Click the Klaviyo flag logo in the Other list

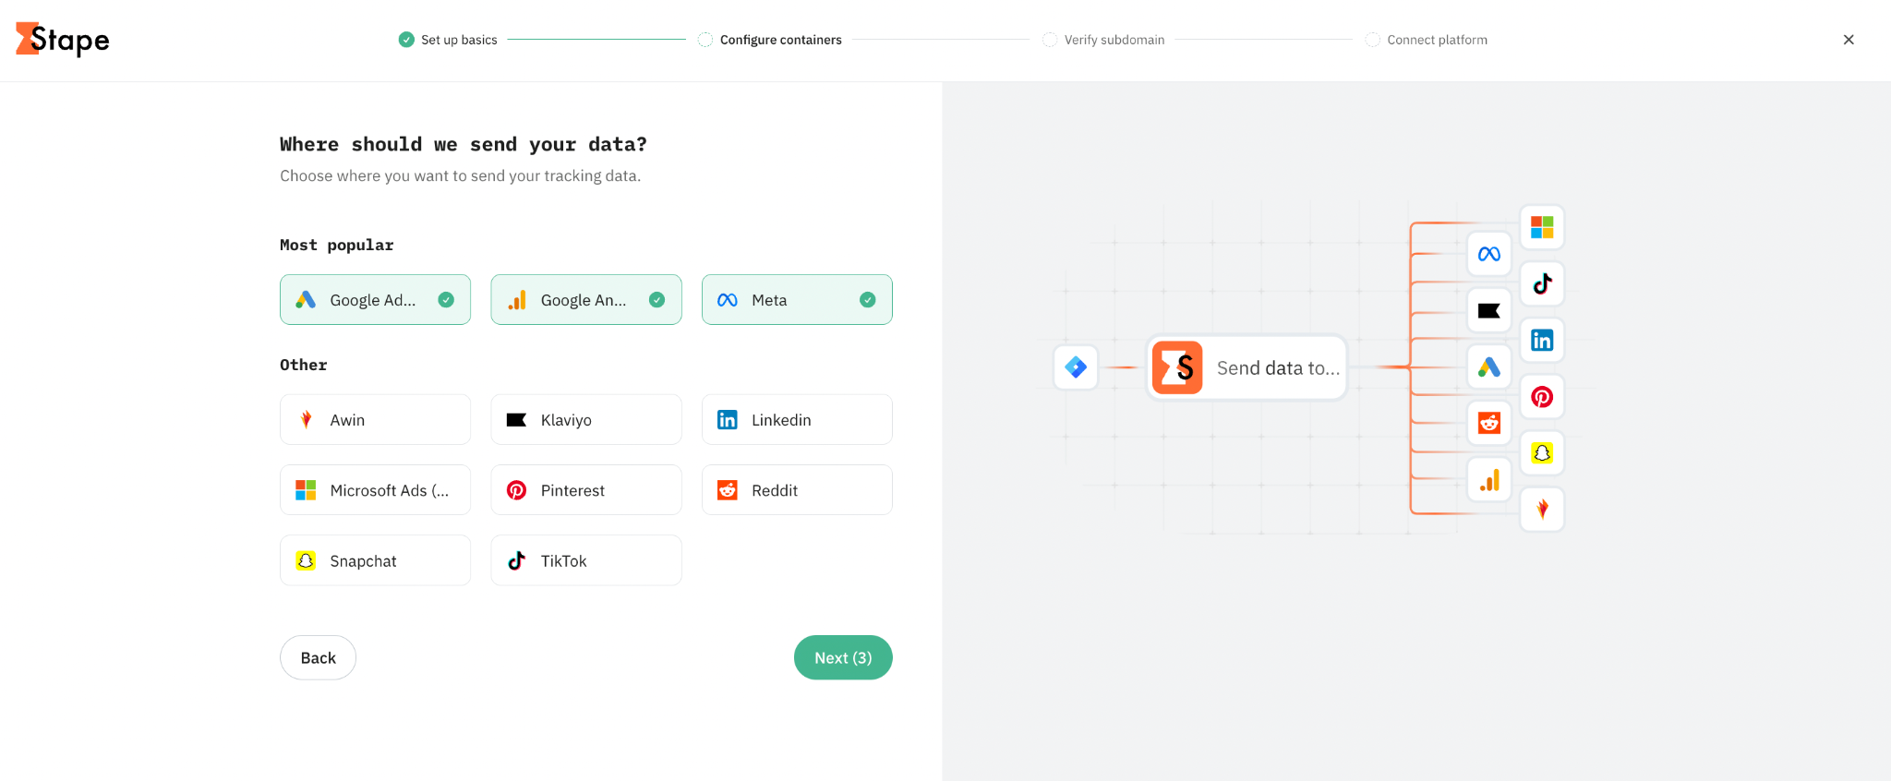click(x=517, y=420)
